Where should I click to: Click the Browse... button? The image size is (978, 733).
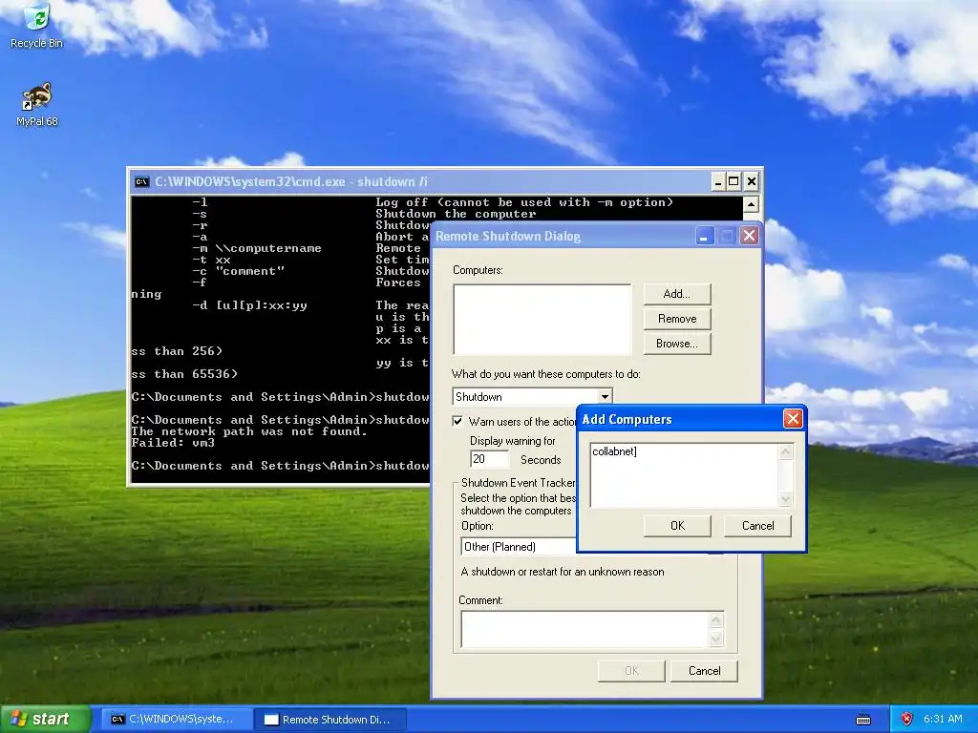(677, 344)
